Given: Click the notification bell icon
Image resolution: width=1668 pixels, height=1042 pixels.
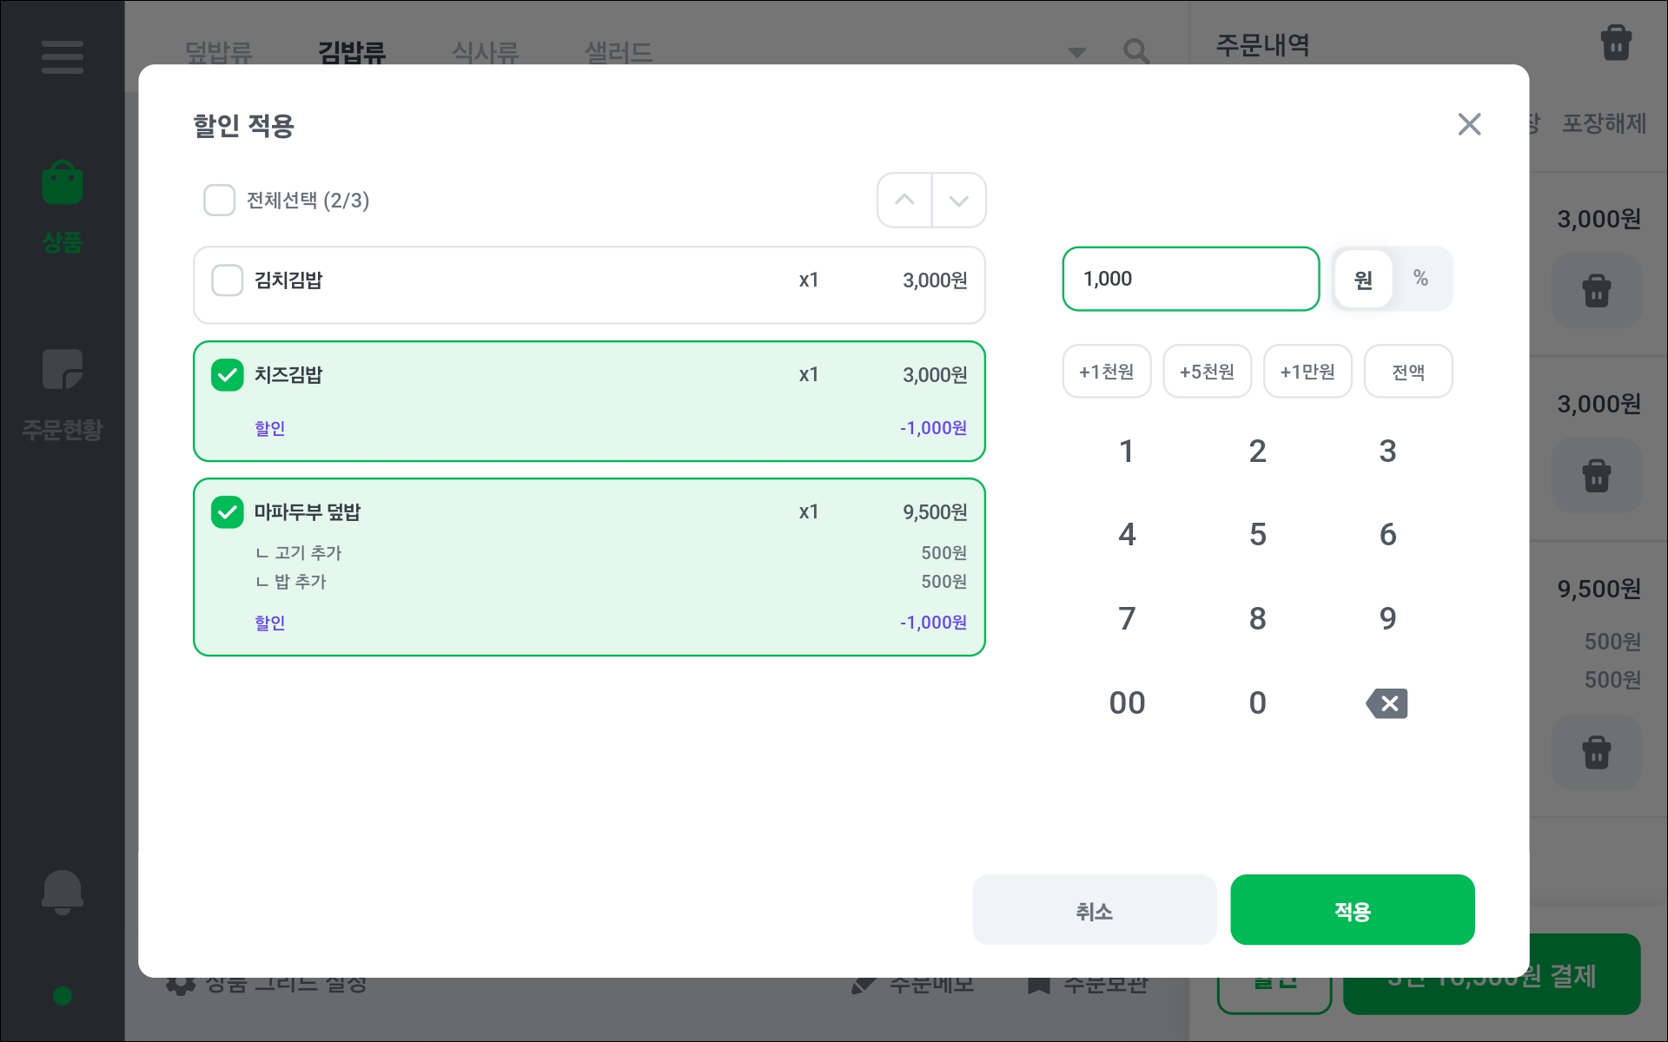Looking at the screenshot, I should click(62, 892).
